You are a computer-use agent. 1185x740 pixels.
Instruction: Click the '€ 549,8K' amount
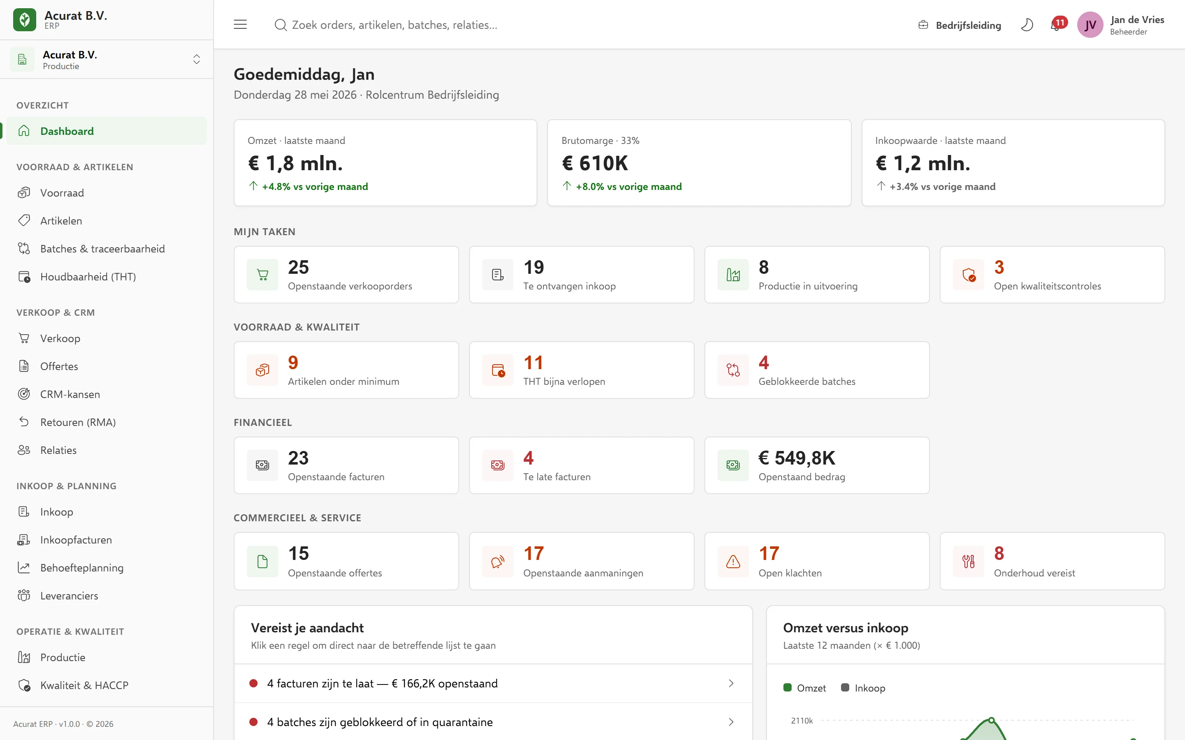point(797,458)
